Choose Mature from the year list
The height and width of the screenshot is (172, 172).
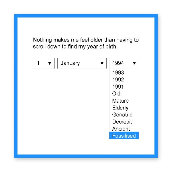click(120, 101)
